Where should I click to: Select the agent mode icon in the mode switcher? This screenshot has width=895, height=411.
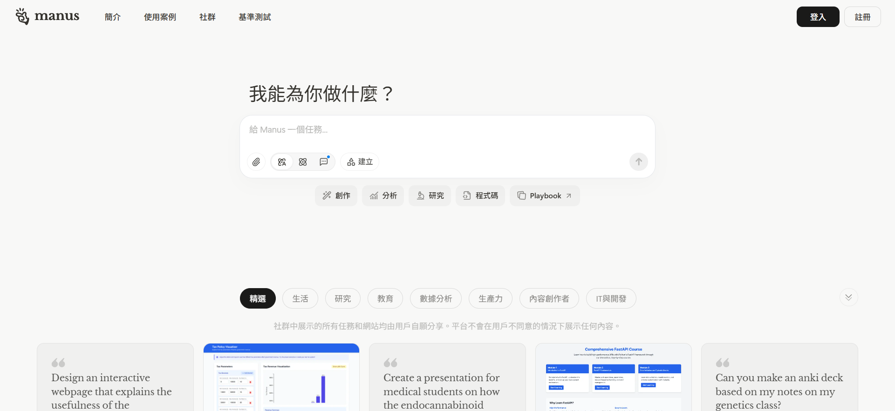[282, 162]
